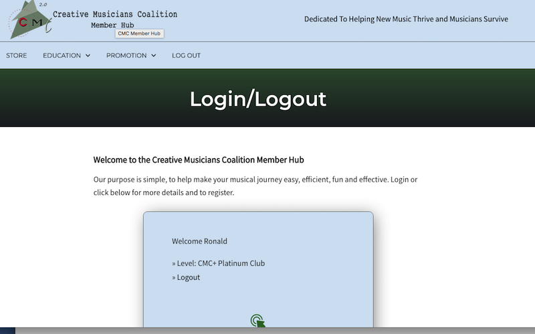Viewport: 535px width, 334px height.
Task: Click the dark blue bottom-left corner block
Action: [x=7, y=331]
